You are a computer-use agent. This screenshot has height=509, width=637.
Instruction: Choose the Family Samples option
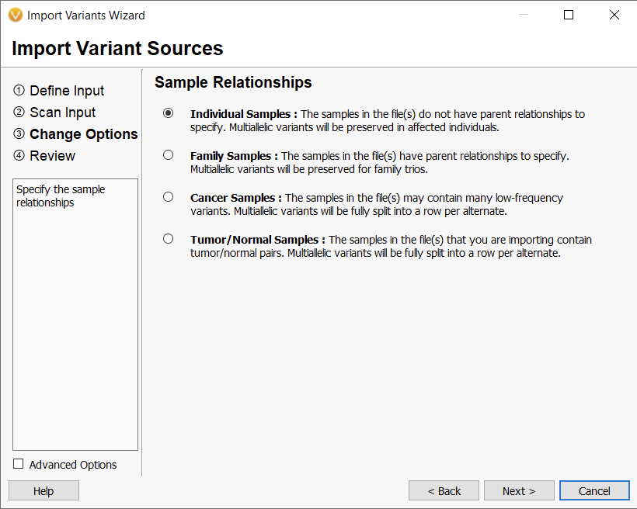coord(169,154)
